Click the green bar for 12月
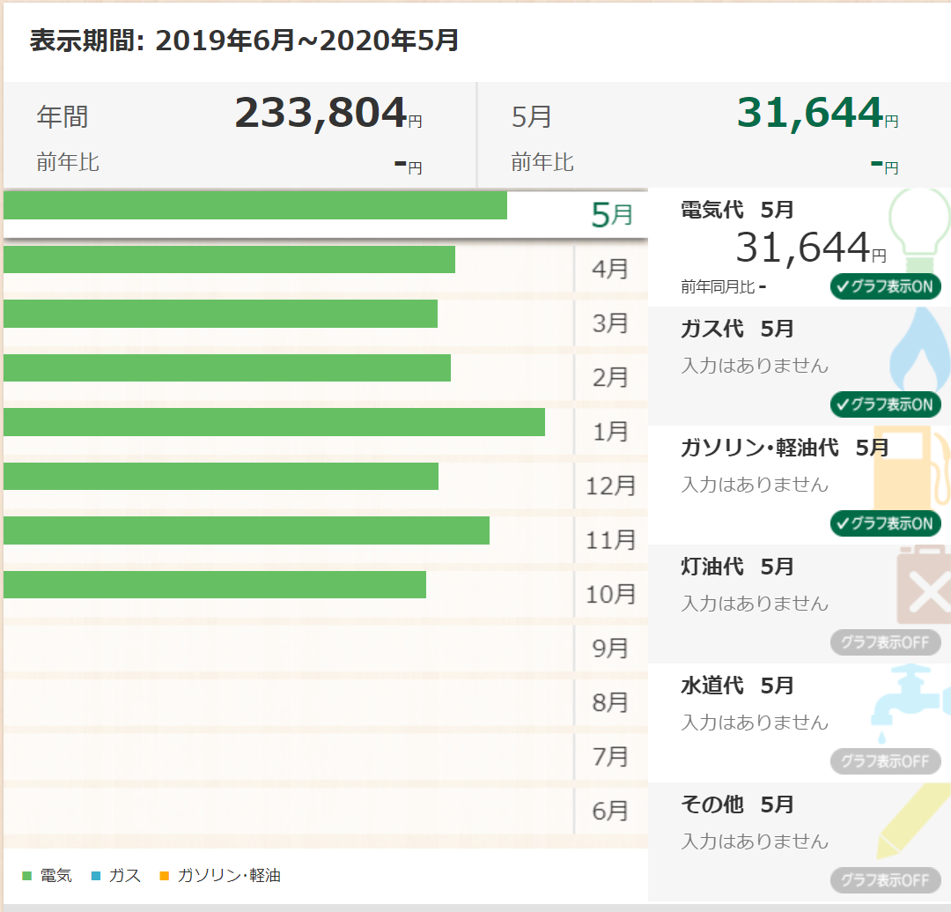This screenshot has width=951, height=912. click(x=221, y=477)
